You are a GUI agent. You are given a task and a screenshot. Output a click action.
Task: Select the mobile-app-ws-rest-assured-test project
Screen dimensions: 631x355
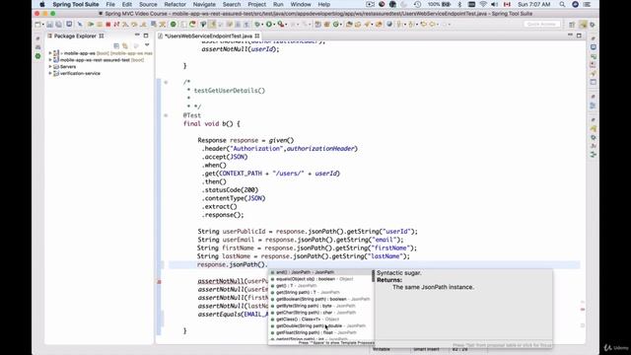(95, 60)
